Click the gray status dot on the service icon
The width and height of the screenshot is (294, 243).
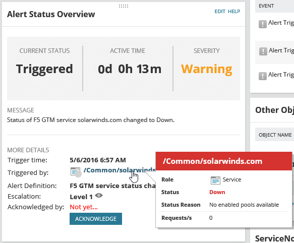[x=78, y=174]
